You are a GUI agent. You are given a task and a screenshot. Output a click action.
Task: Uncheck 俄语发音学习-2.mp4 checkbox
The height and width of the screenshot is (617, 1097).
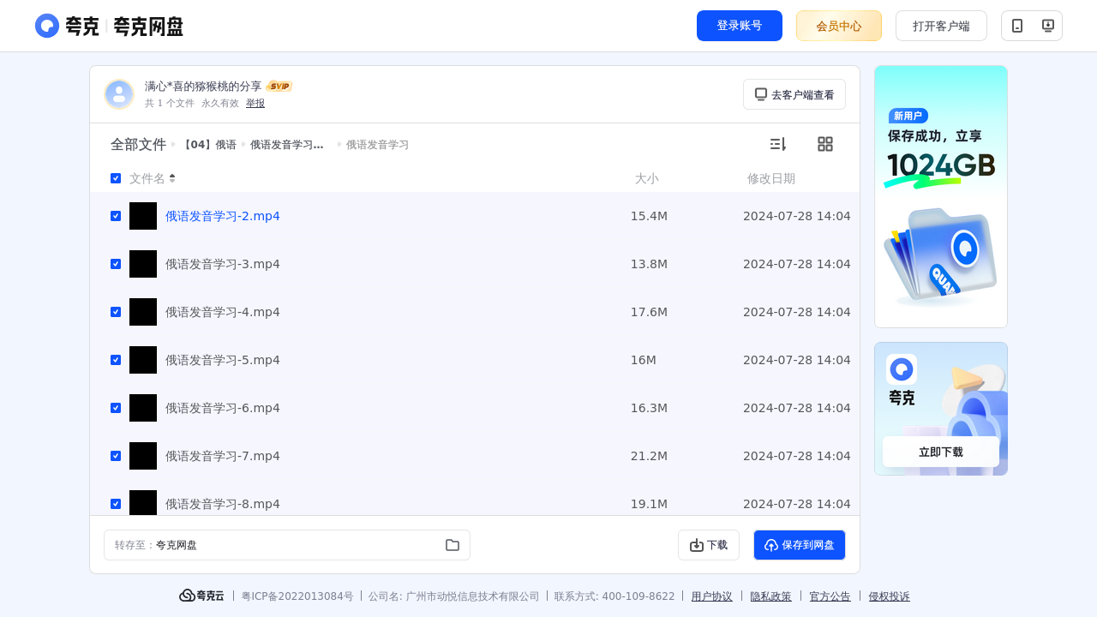point(116,216)
